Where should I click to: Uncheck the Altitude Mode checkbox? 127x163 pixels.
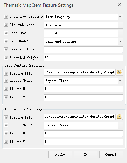6,25
